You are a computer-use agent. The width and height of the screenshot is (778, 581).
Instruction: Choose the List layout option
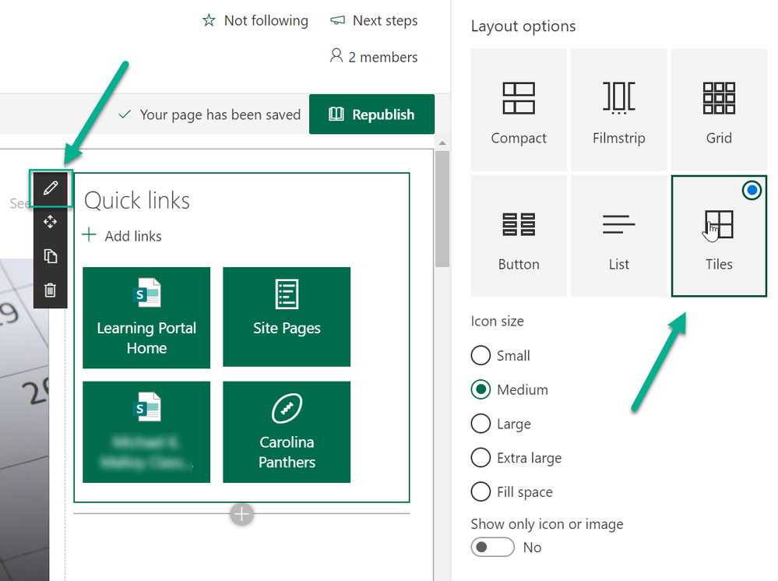coord(618,236)
